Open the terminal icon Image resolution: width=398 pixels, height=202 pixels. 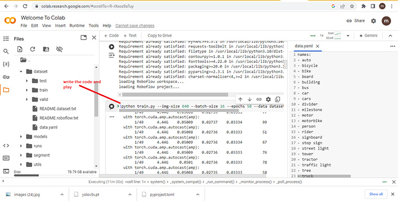pos(6,171)
